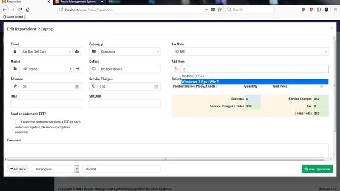The height and width of the screenshot is (191, 340).
Task: Open the status dropdown In Progress
Action: 55,169
